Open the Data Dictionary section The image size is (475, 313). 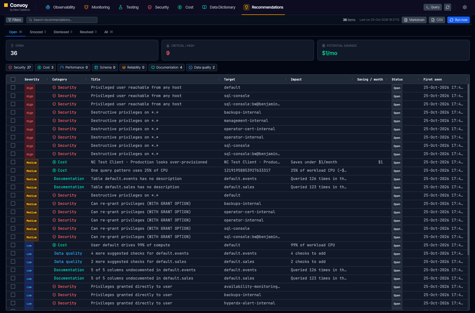[219, 7]
